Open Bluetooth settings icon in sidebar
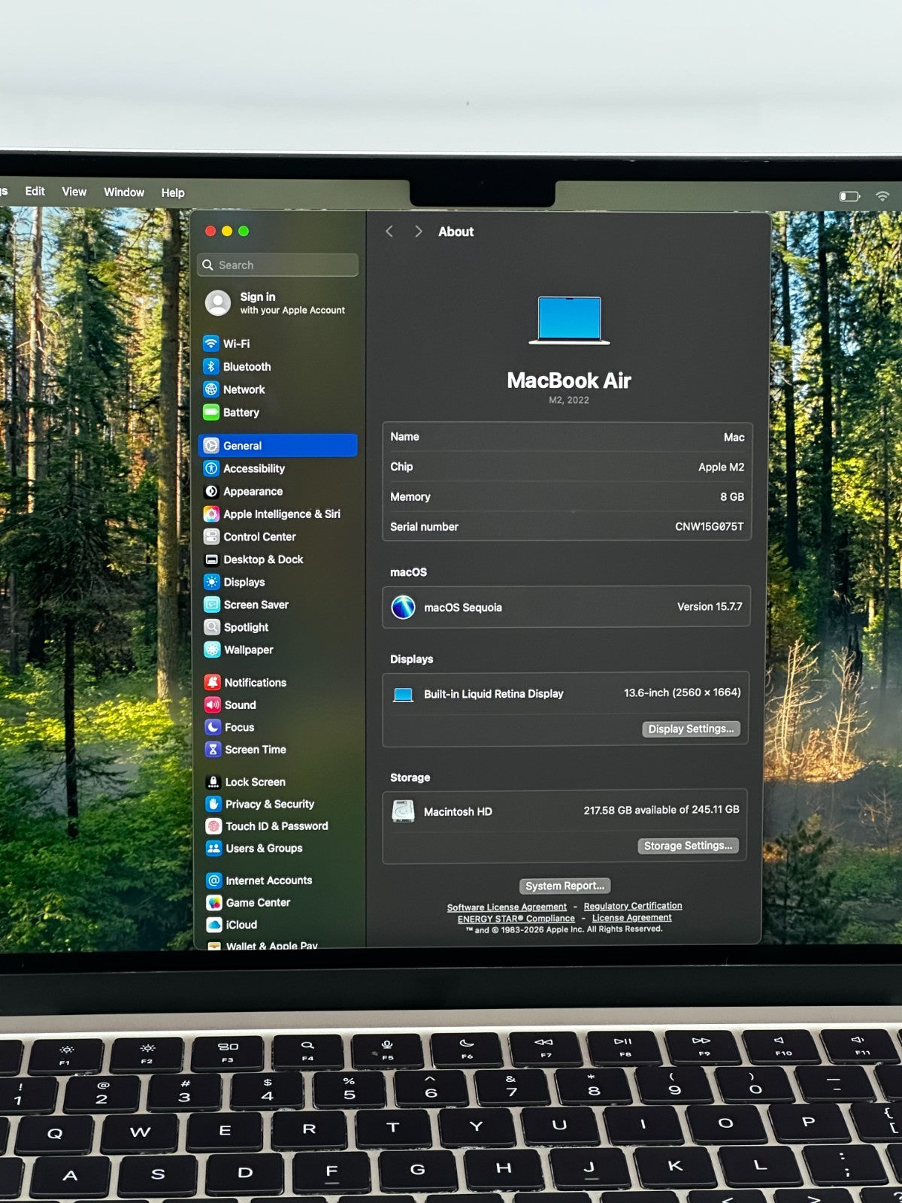Viewport: 902px width, 1203px height. (x=211, y=366)
